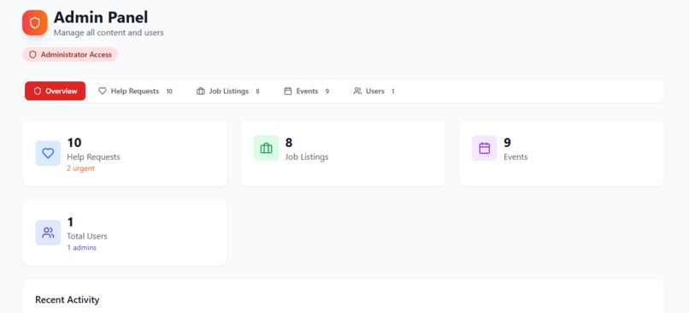Click the '1 admins' text in Total Users card
The width and height of the screenshot is (689, 313).
[x=82, y=248]
